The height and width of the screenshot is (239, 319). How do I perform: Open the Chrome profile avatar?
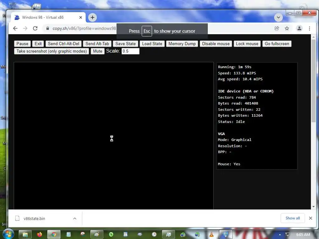coord(299,28)
